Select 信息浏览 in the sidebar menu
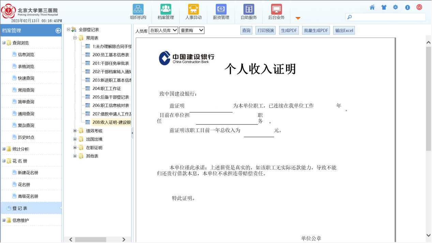Viewport: 432px width, 243px height. [x=26, y=55]
